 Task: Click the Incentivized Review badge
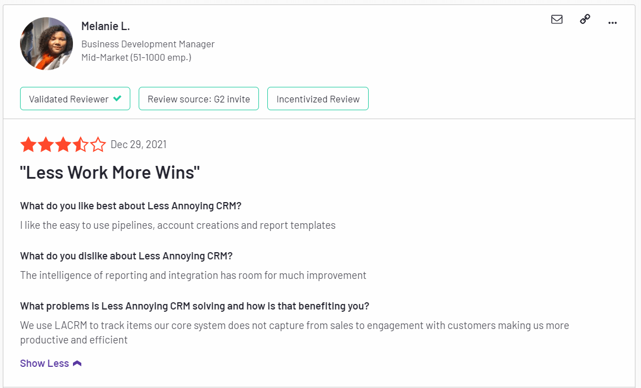click(318, 99)
